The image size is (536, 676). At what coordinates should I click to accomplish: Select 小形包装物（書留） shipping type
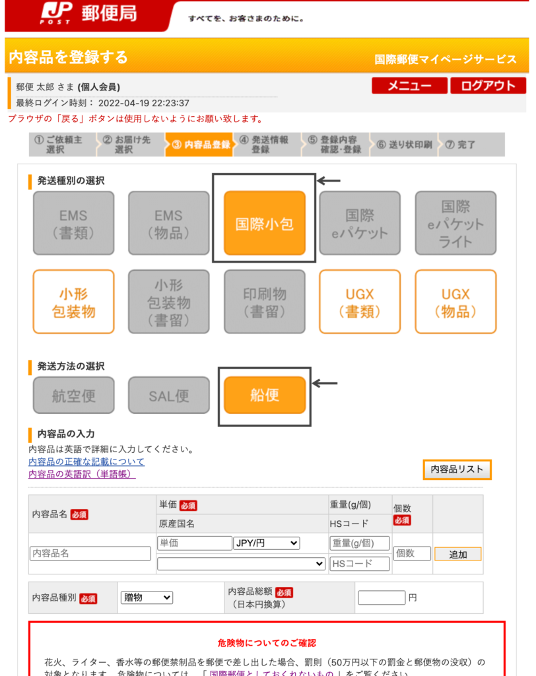(x=168, y=302)
